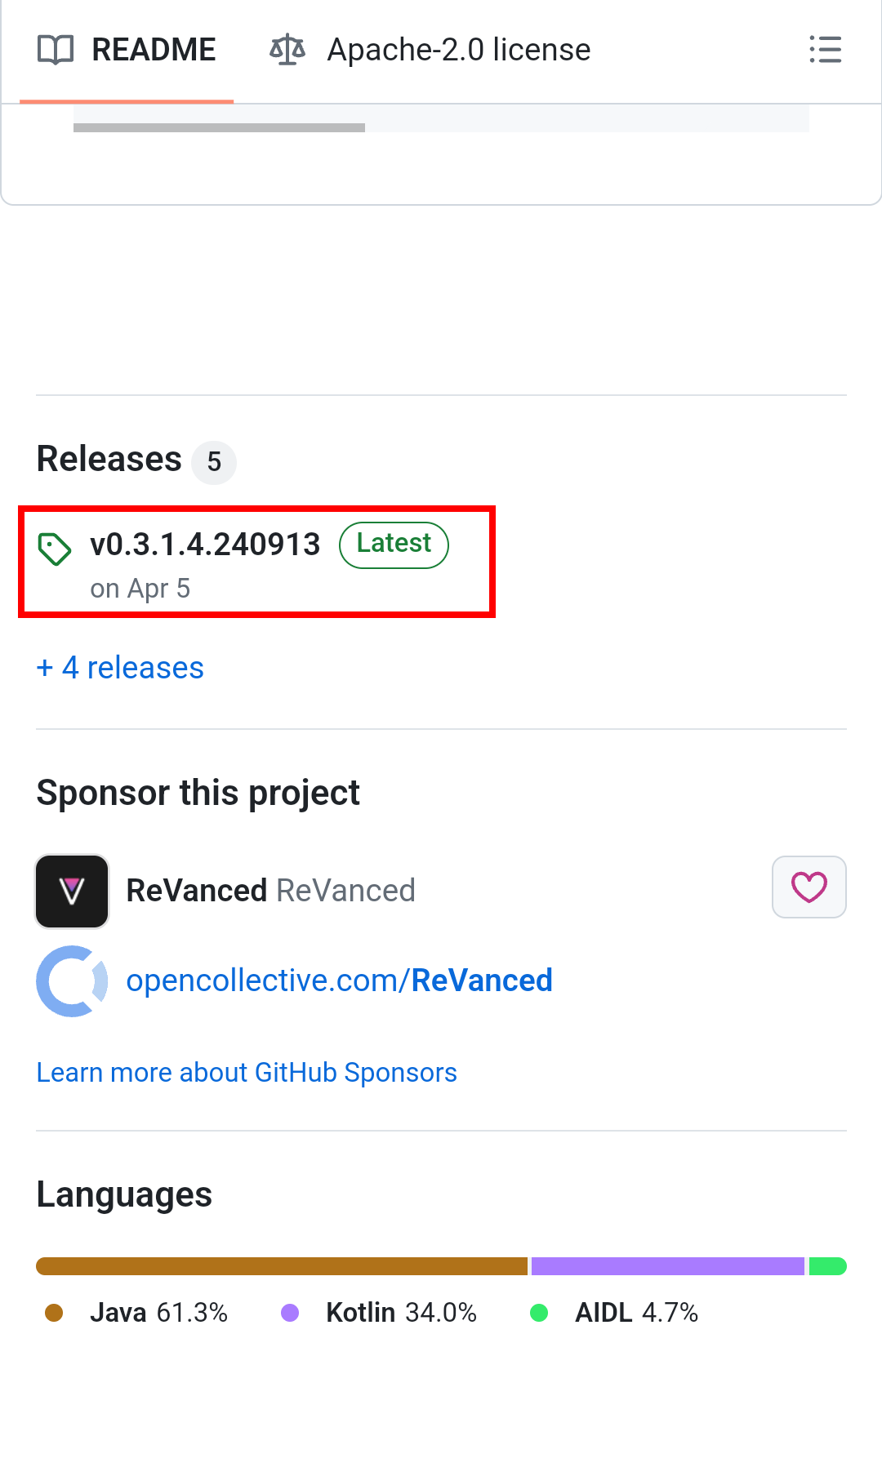Click the releases count badge 5
882x1463 pixels.
[x=214, y=462]
